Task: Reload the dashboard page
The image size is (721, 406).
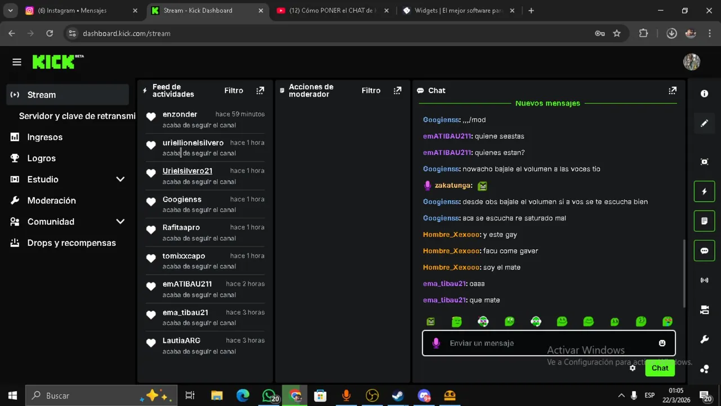Action: 50,33
